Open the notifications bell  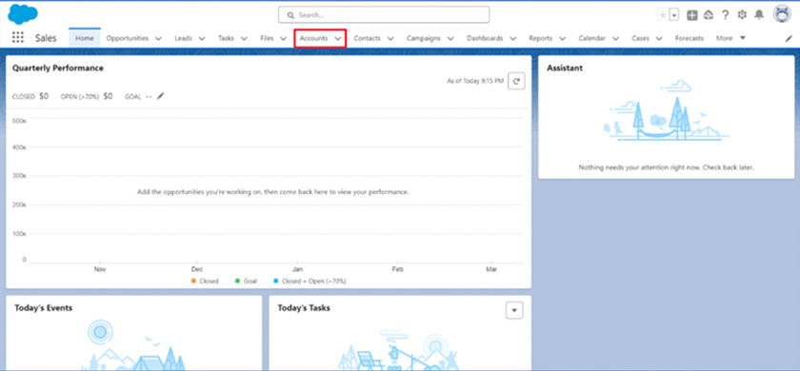(x=759, y=15)
